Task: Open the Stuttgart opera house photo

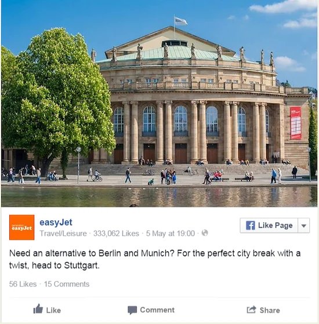Action: (x=159, y=103)
